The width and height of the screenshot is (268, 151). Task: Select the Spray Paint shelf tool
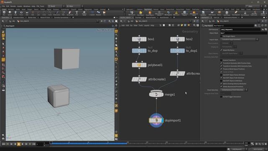70,13
